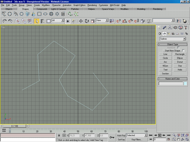This screenshot has width=190, height=142.
Task: Switch to the Lights & Cameras tab
Action: [x=59, y=9]
